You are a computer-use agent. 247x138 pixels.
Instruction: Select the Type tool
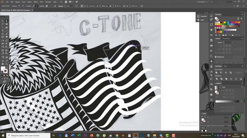[3, 31]
